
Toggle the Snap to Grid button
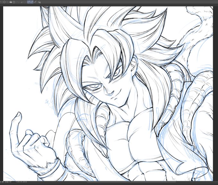[x=35, y=2]
